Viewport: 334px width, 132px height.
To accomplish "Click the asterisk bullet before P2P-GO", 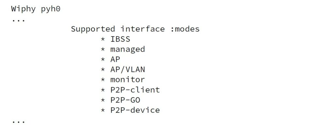I will click(103, 100).
